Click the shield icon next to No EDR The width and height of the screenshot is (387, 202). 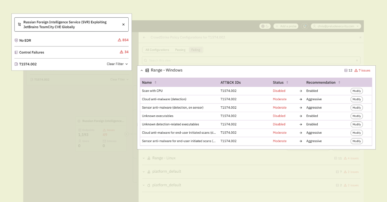[x=16, y=40]
